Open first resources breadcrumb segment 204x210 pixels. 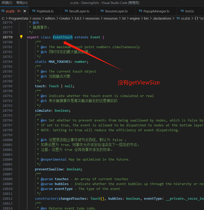click(92, 18)
